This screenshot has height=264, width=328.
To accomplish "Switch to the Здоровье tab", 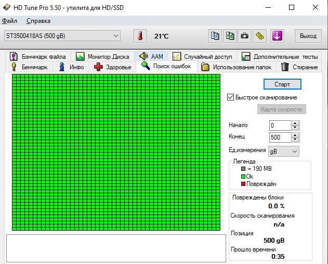I will pos(113,67).
